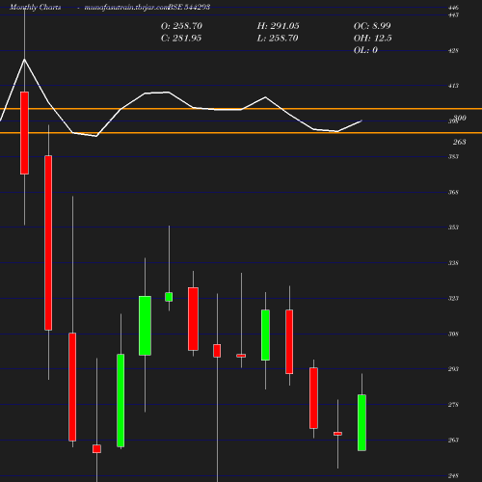The width and height of the screenshot is (482, 482).
Task: Click the small green candle below the 338 gridline
Action: 169,297
